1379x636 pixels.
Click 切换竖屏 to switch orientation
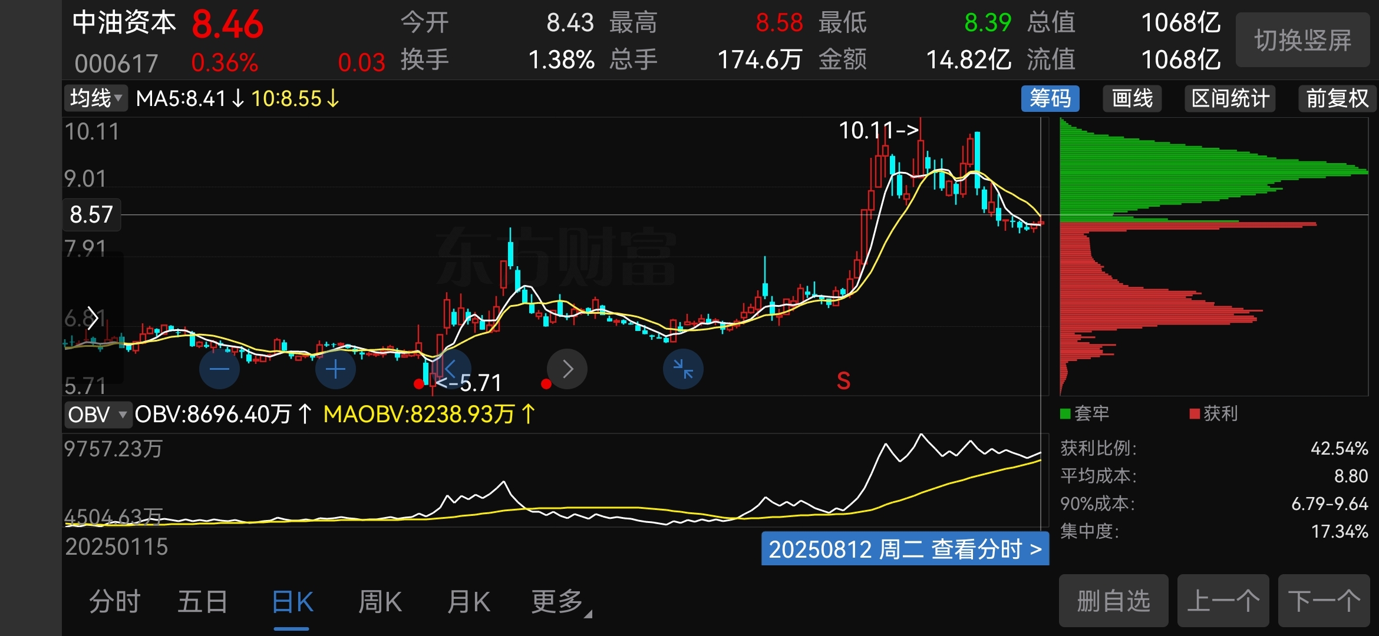pyautogui.click(x=1302, y=40)
